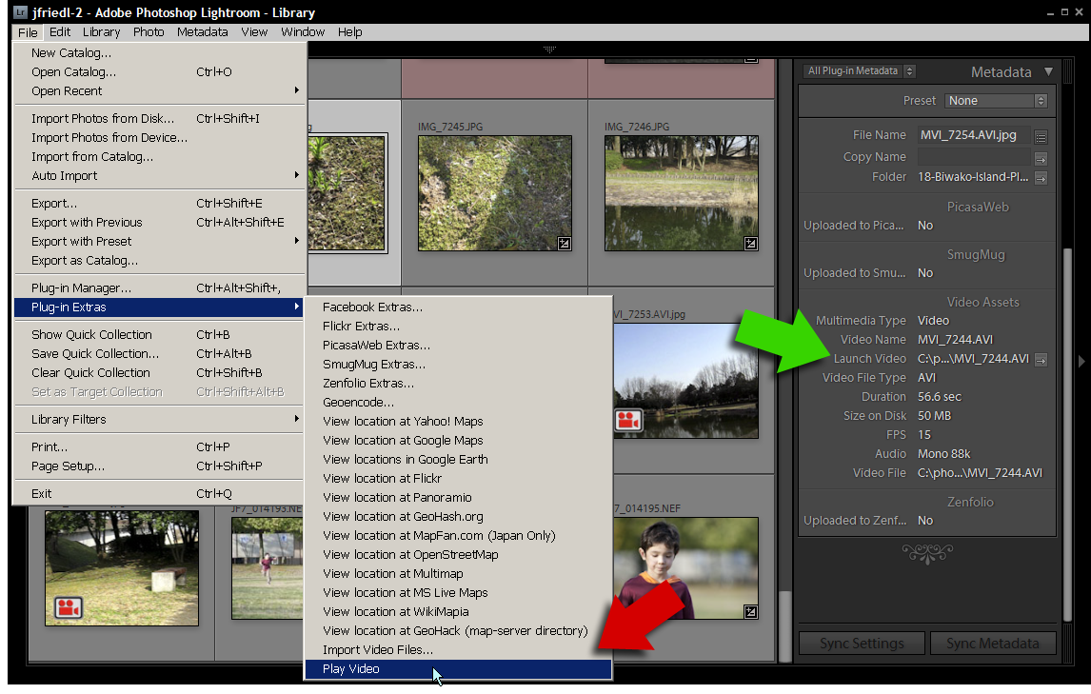Click the metadata badge on IMG_7246.JPG thumbnail
Viewport: 1091px width, 694px height.
[751, 244]
